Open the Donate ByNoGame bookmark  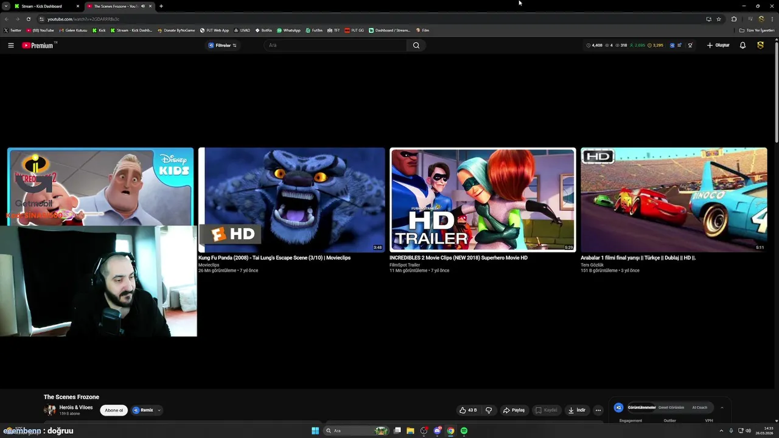176,30
